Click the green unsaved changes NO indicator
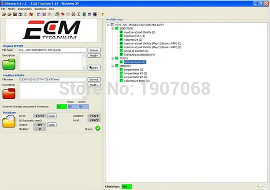Viewport: 270px width, 190px height. (x=62, y=106)
